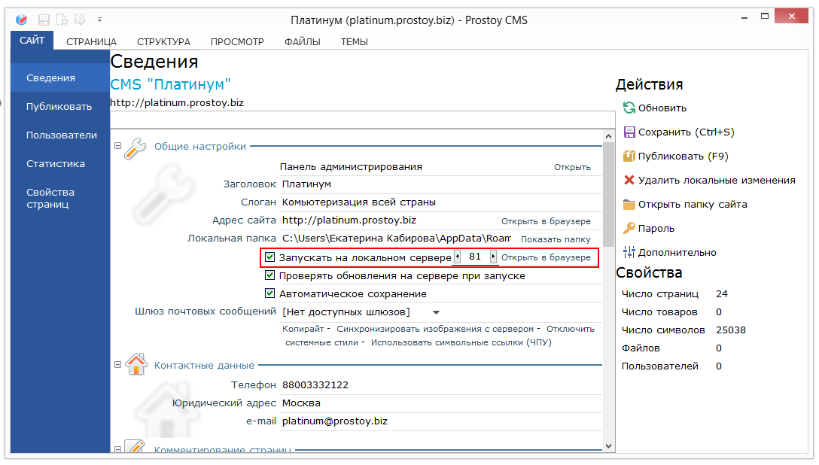Click the second quick-access document icon
Image resolution: width=819 pixels, height=465 pixels.
coord(62,20)
